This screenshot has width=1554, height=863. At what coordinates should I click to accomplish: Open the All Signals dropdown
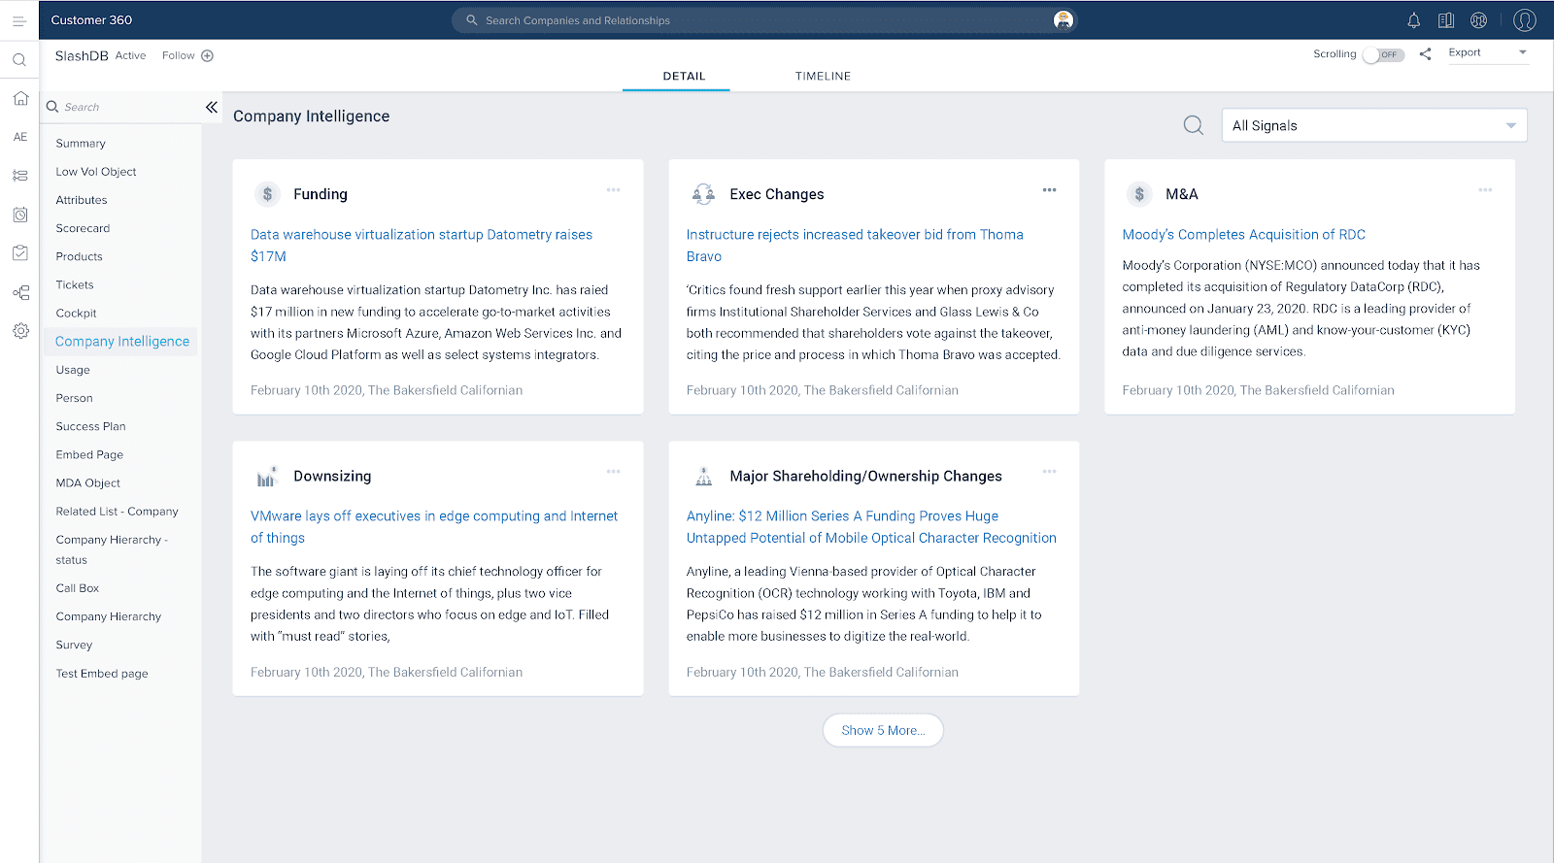(x=1373, y=125)
